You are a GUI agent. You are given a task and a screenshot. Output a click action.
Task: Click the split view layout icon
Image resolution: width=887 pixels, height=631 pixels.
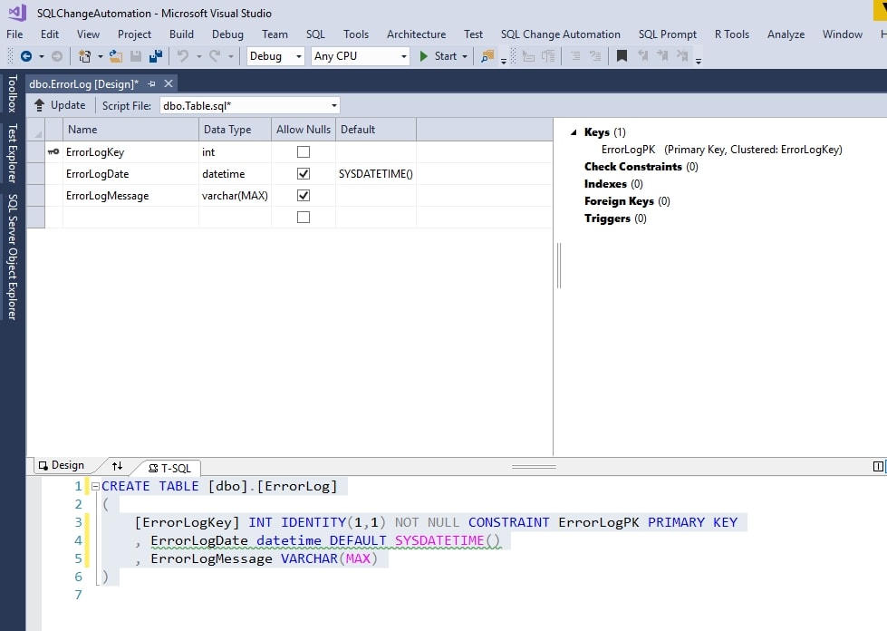[x=878, y=466]
